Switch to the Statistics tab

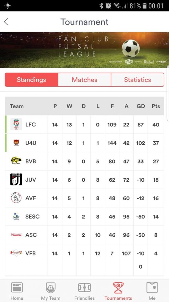coord(138,80)
